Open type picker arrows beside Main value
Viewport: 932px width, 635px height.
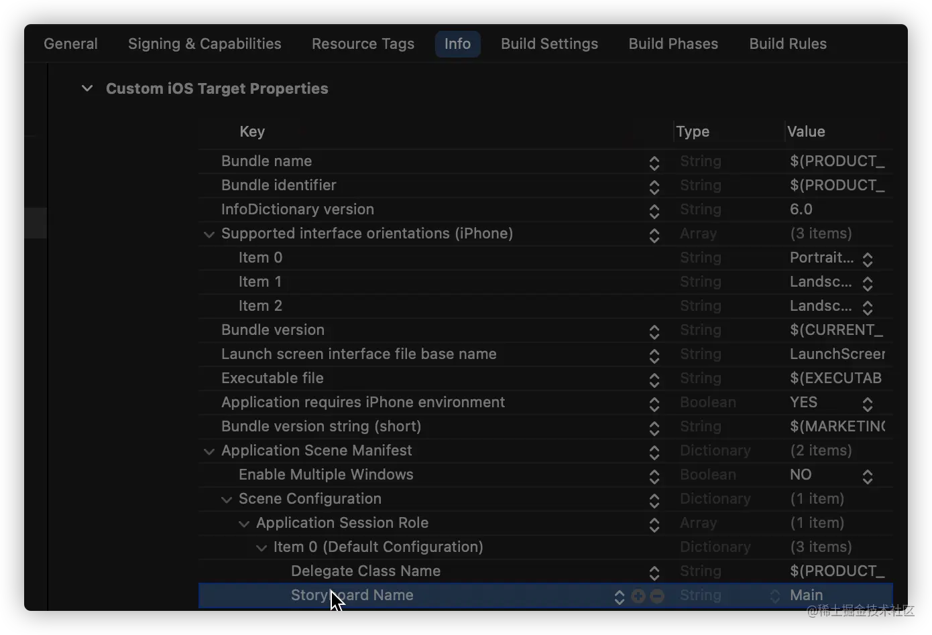(775, 596)
